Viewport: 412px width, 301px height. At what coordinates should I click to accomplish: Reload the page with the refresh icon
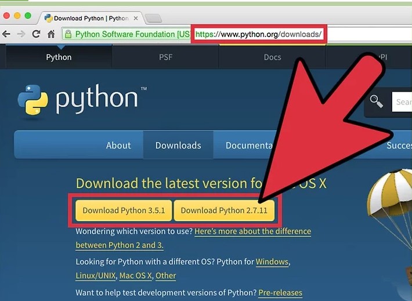click(36, 34)
